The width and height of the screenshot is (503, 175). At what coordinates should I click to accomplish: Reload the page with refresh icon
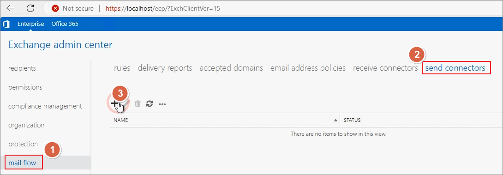click(30, 9)
